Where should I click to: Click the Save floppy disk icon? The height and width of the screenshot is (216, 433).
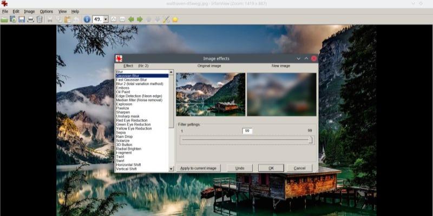click(x=22, y=19)
